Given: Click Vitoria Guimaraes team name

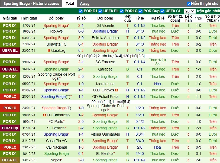Looking at the screenshot, I should click(x=105, y=134).
